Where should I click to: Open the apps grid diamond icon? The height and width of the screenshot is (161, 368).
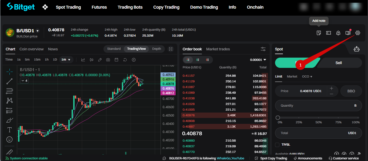(45, 7)
